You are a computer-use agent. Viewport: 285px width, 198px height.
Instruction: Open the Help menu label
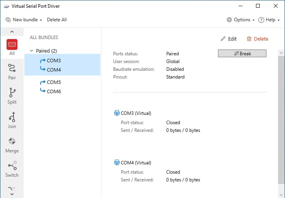[270, 20]
